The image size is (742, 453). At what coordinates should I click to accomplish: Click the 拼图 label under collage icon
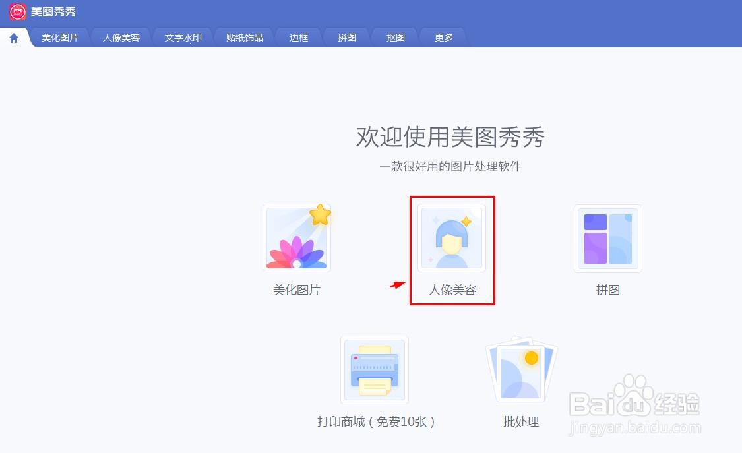[608, 290]
